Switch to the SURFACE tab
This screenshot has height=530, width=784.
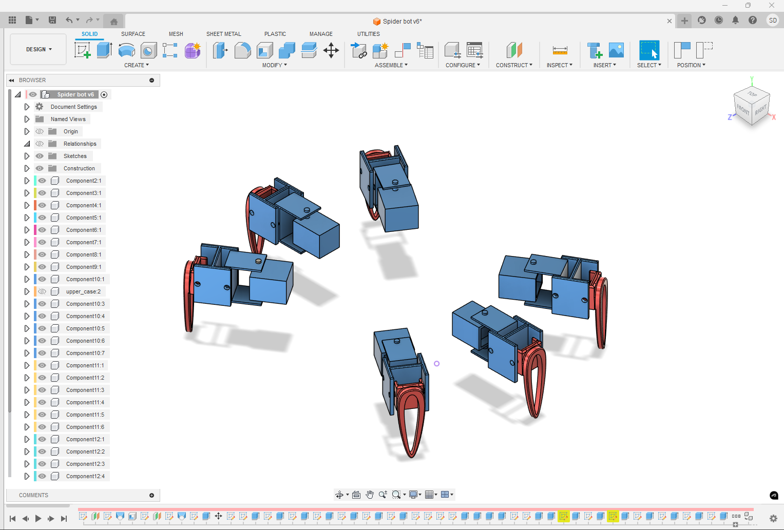(x=133, y=34)
